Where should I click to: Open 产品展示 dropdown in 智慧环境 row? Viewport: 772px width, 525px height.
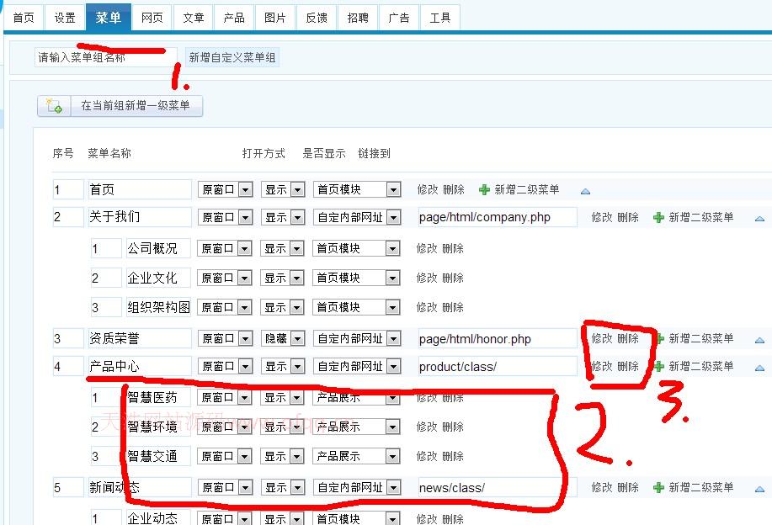356,427
